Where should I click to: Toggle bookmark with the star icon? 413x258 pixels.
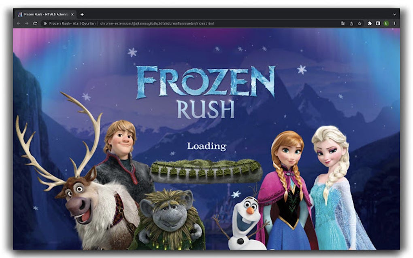coord(360,23)
